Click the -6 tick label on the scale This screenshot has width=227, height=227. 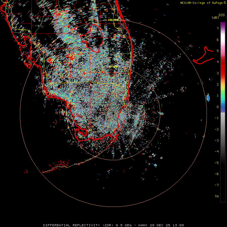[217, 174]
